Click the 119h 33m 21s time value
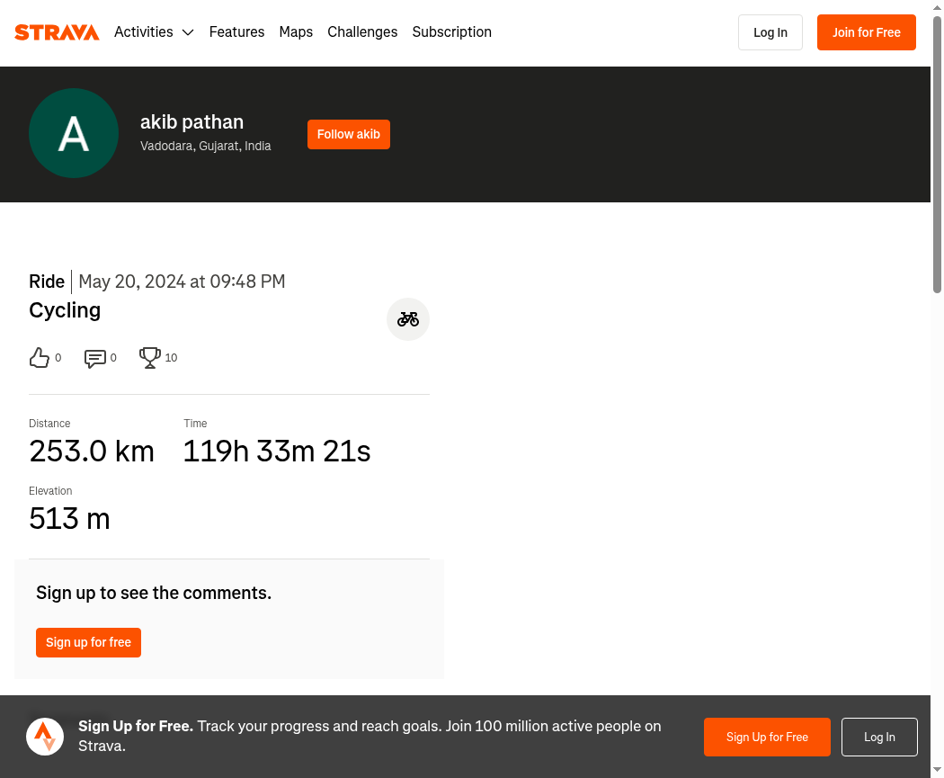This screenshot has width=944, height=778. [x=277, y=452]
